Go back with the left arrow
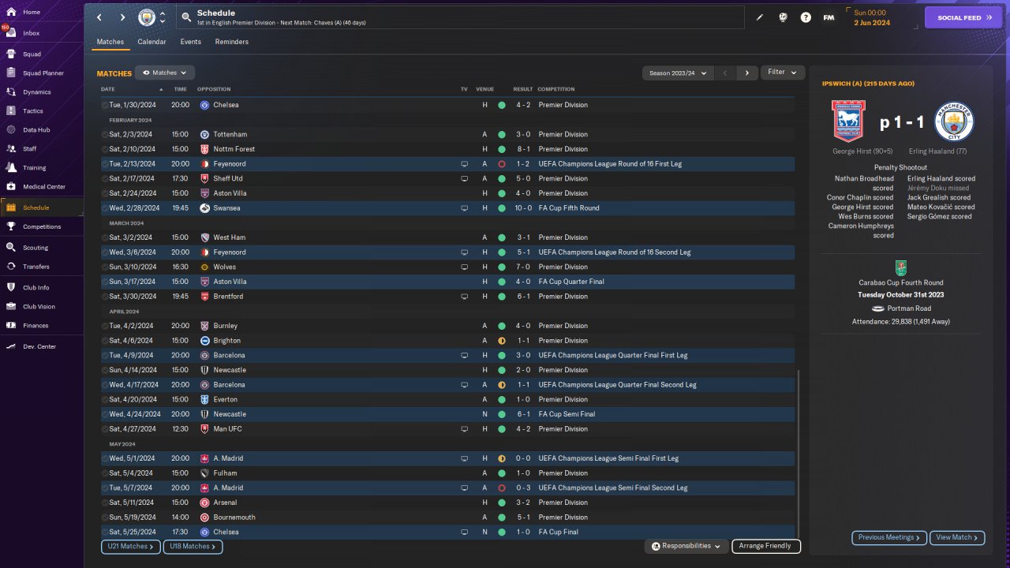This screenshot has width=1010, height=568. (99, 17)
